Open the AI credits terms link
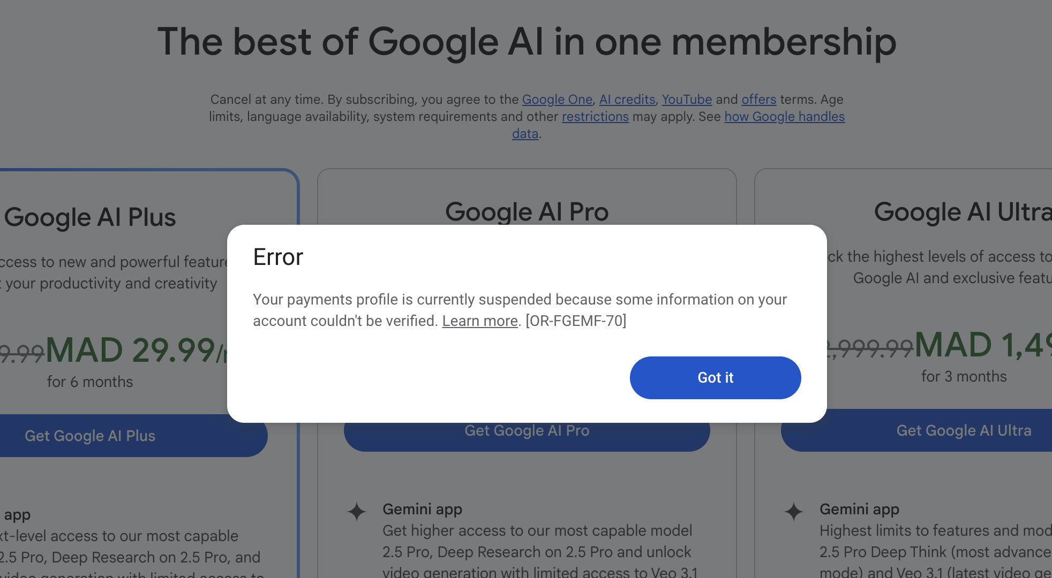Viewport: 1052px width, 578px height. click(x=627, y=100)
